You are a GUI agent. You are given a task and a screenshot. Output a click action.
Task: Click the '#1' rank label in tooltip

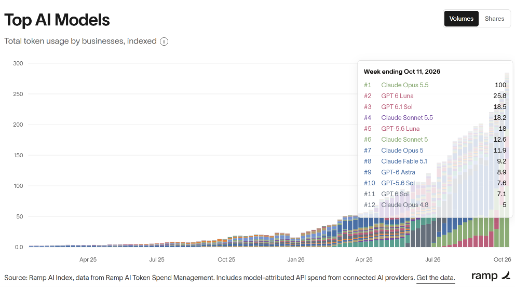tap(368, 85)
